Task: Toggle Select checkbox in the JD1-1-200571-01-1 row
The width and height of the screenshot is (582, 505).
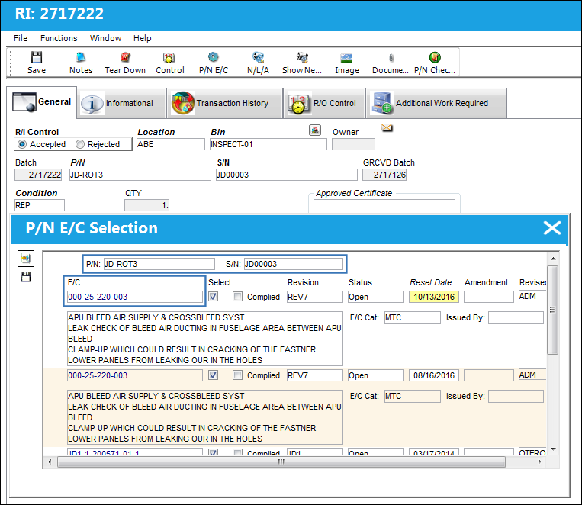Action: coord(214,452)
